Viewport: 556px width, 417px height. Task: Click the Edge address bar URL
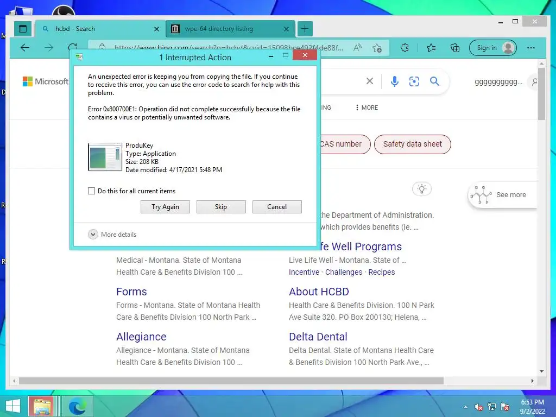point(229,48)
